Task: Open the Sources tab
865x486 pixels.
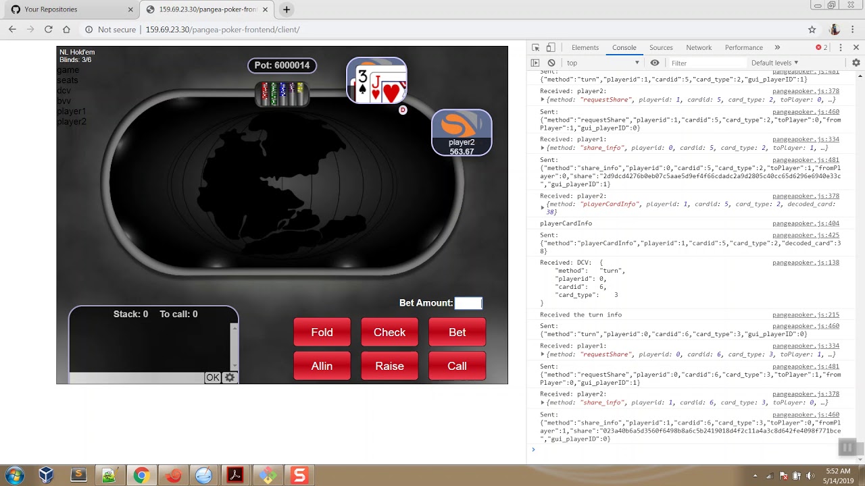Action: (661, 47)
